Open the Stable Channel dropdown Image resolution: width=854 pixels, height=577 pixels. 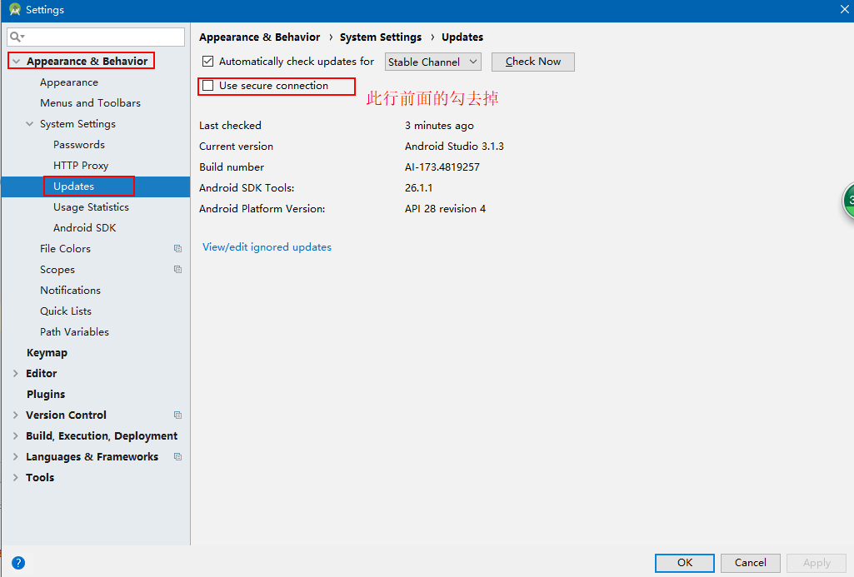tap(432, 62)
